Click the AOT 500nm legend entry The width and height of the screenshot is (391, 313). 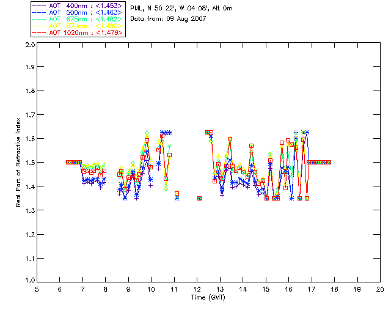(x=78, y=12)
